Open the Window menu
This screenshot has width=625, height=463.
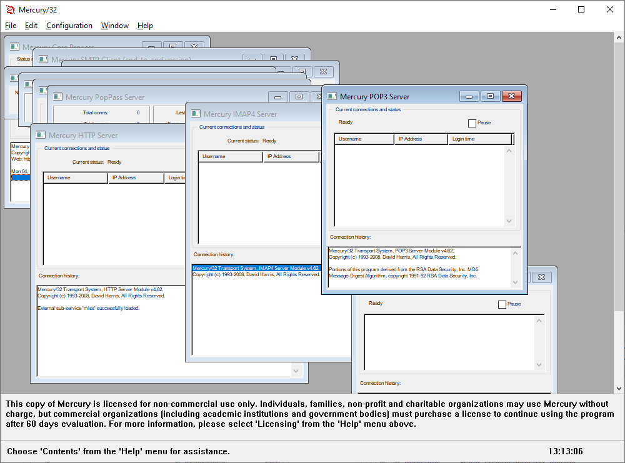click(x=115, y=26)
